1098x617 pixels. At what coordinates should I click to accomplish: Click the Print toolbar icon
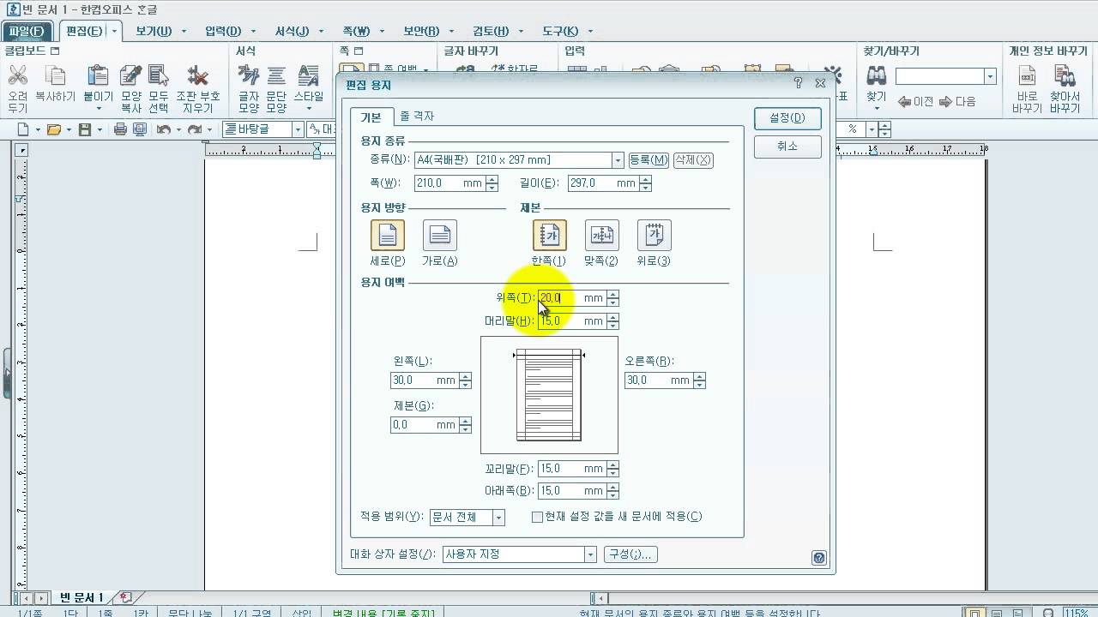120,129
